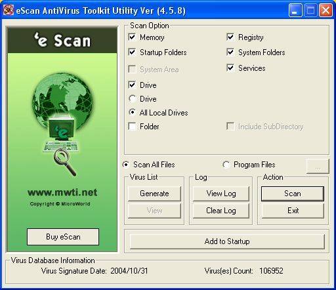Exit the toolkit with the Exit button
Screen dimensions: 336x290
293,211
